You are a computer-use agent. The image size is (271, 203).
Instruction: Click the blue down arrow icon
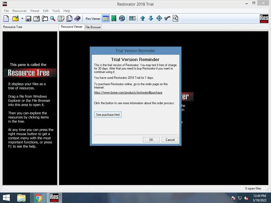(151, 19)
